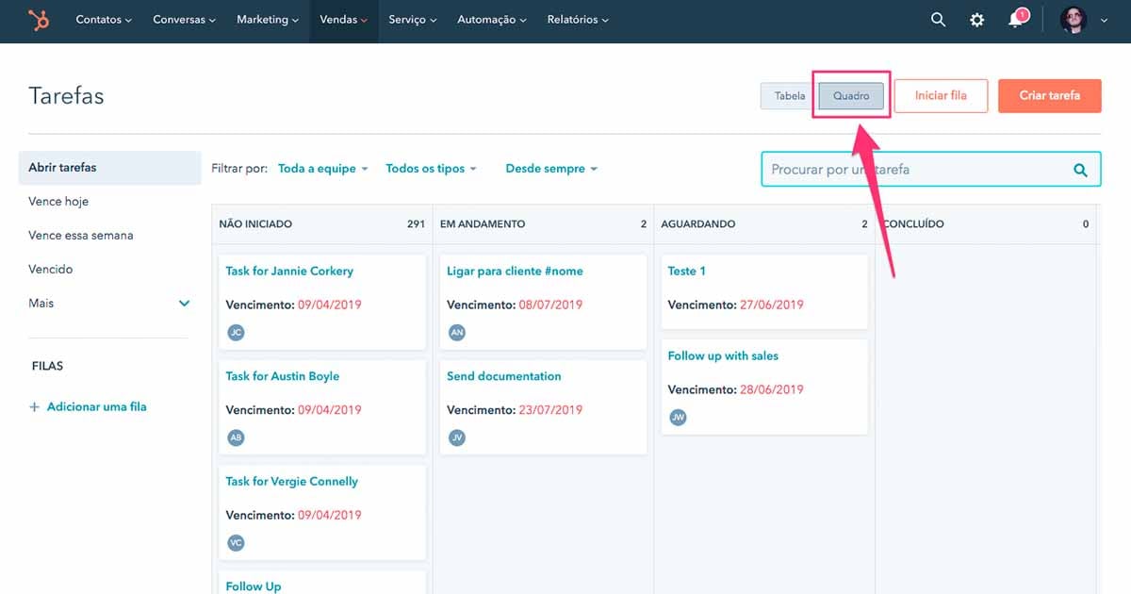This screenshot has width=1131, height=594.
Task: Open Send documentation task
Action: pos(504,376)
